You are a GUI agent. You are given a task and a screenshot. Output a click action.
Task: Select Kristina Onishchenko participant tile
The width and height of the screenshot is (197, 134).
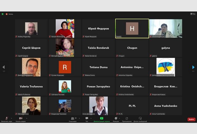[132, 86]
